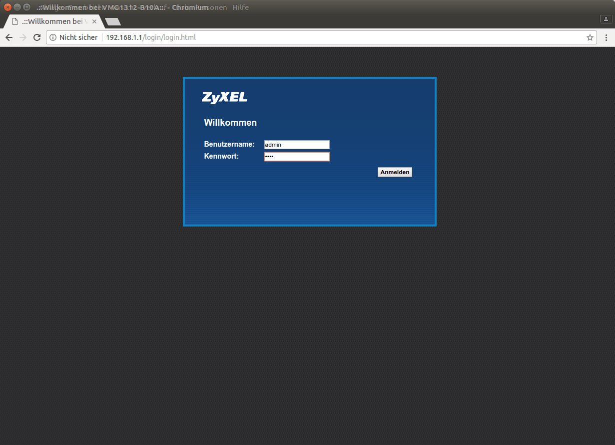The width and height of the screenshot is (615, 445).
Task: Bookmark this page with the star icon
Action: pyautogui.click(x=590, y=37)
